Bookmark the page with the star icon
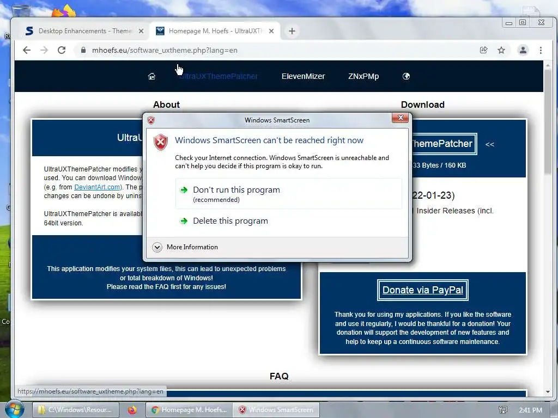The height and width of the screenshot is (418, 558). (501, 50)
